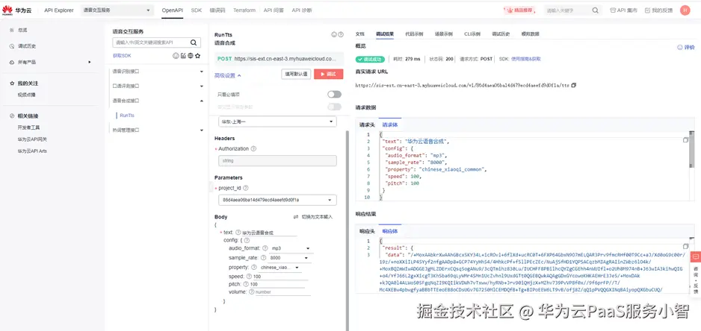The image size is (701, 331).
Task: Click the help icon beside pitch
Action: pos(247,284)
